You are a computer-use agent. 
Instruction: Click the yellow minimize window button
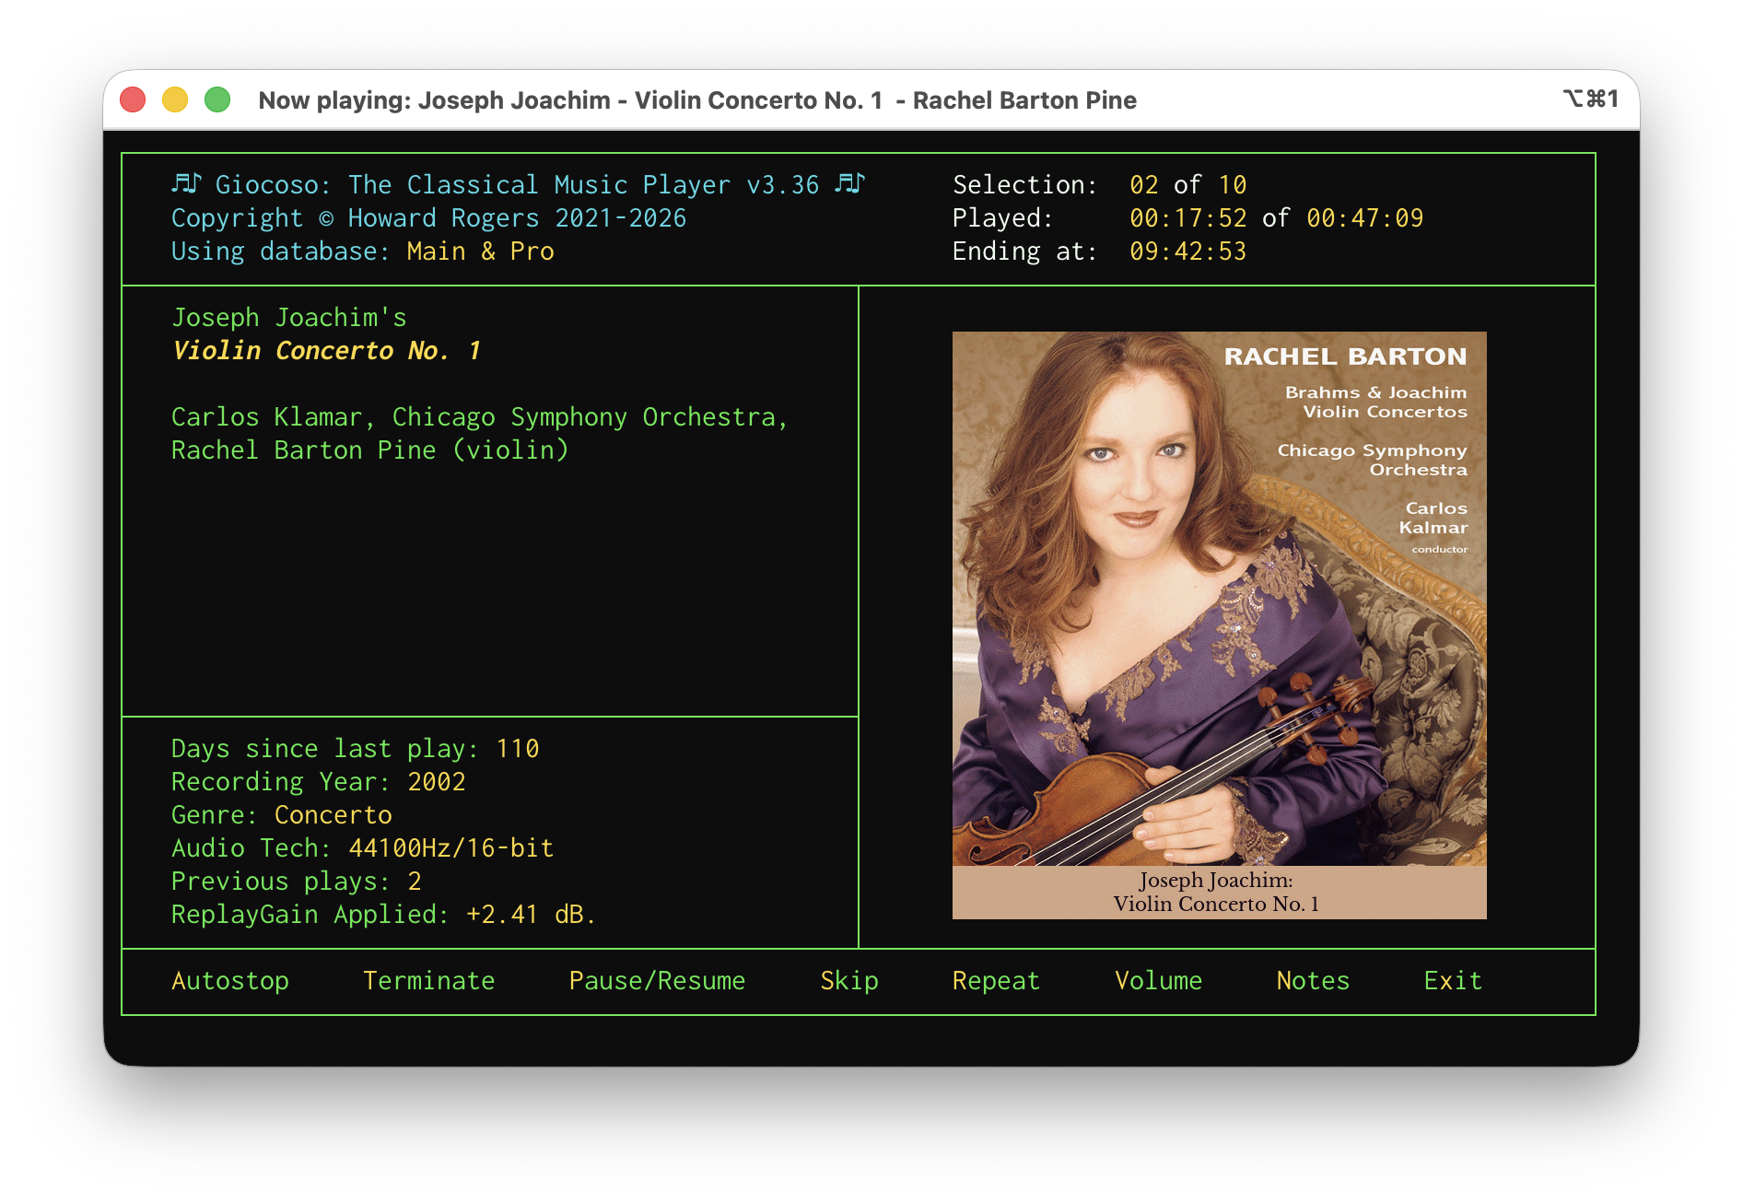[175, 99]
